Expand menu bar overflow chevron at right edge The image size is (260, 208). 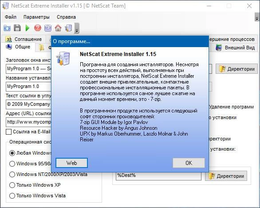(x=257, y=17)
